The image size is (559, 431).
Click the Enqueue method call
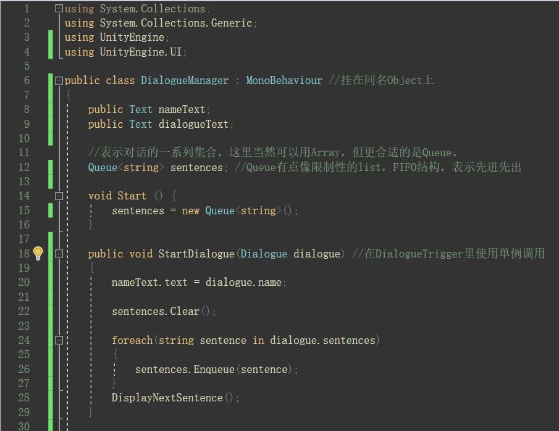(214, 369)
